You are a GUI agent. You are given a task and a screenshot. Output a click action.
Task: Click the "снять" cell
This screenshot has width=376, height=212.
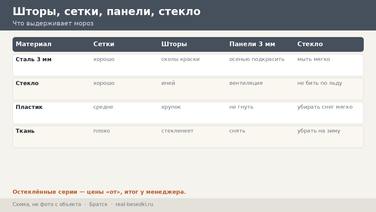[237, 131]
